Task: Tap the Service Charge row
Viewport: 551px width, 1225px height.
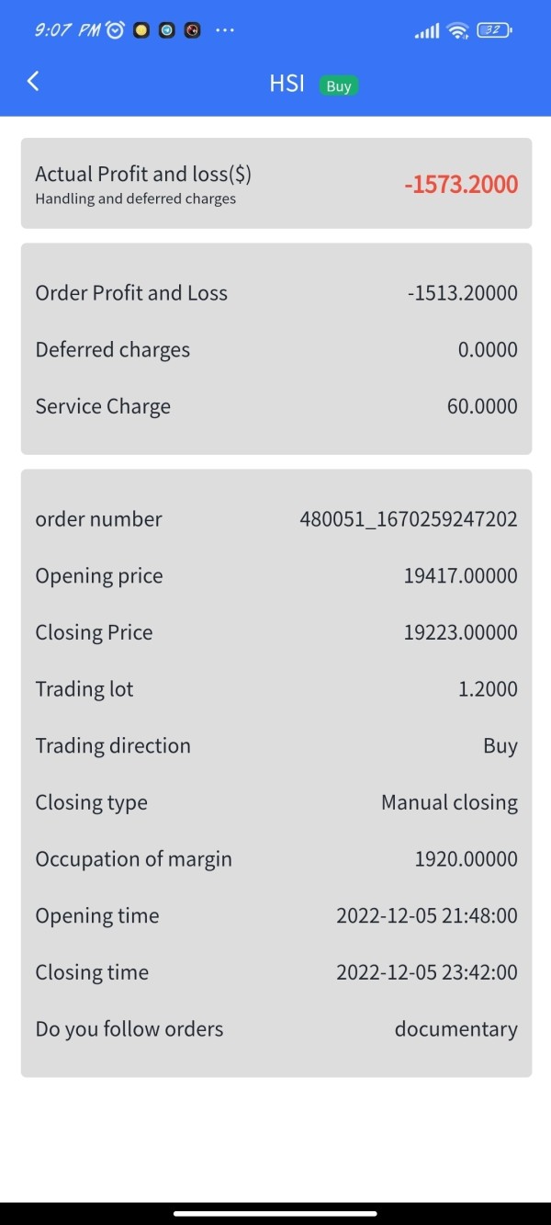Action: [x=275, y=406]
